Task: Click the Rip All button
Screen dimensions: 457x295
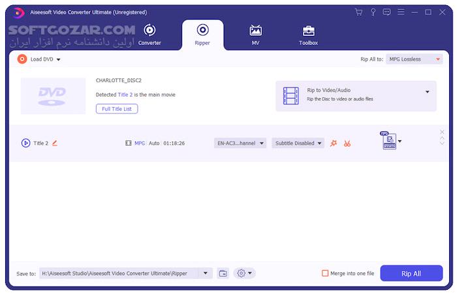Action: [411, 273]
